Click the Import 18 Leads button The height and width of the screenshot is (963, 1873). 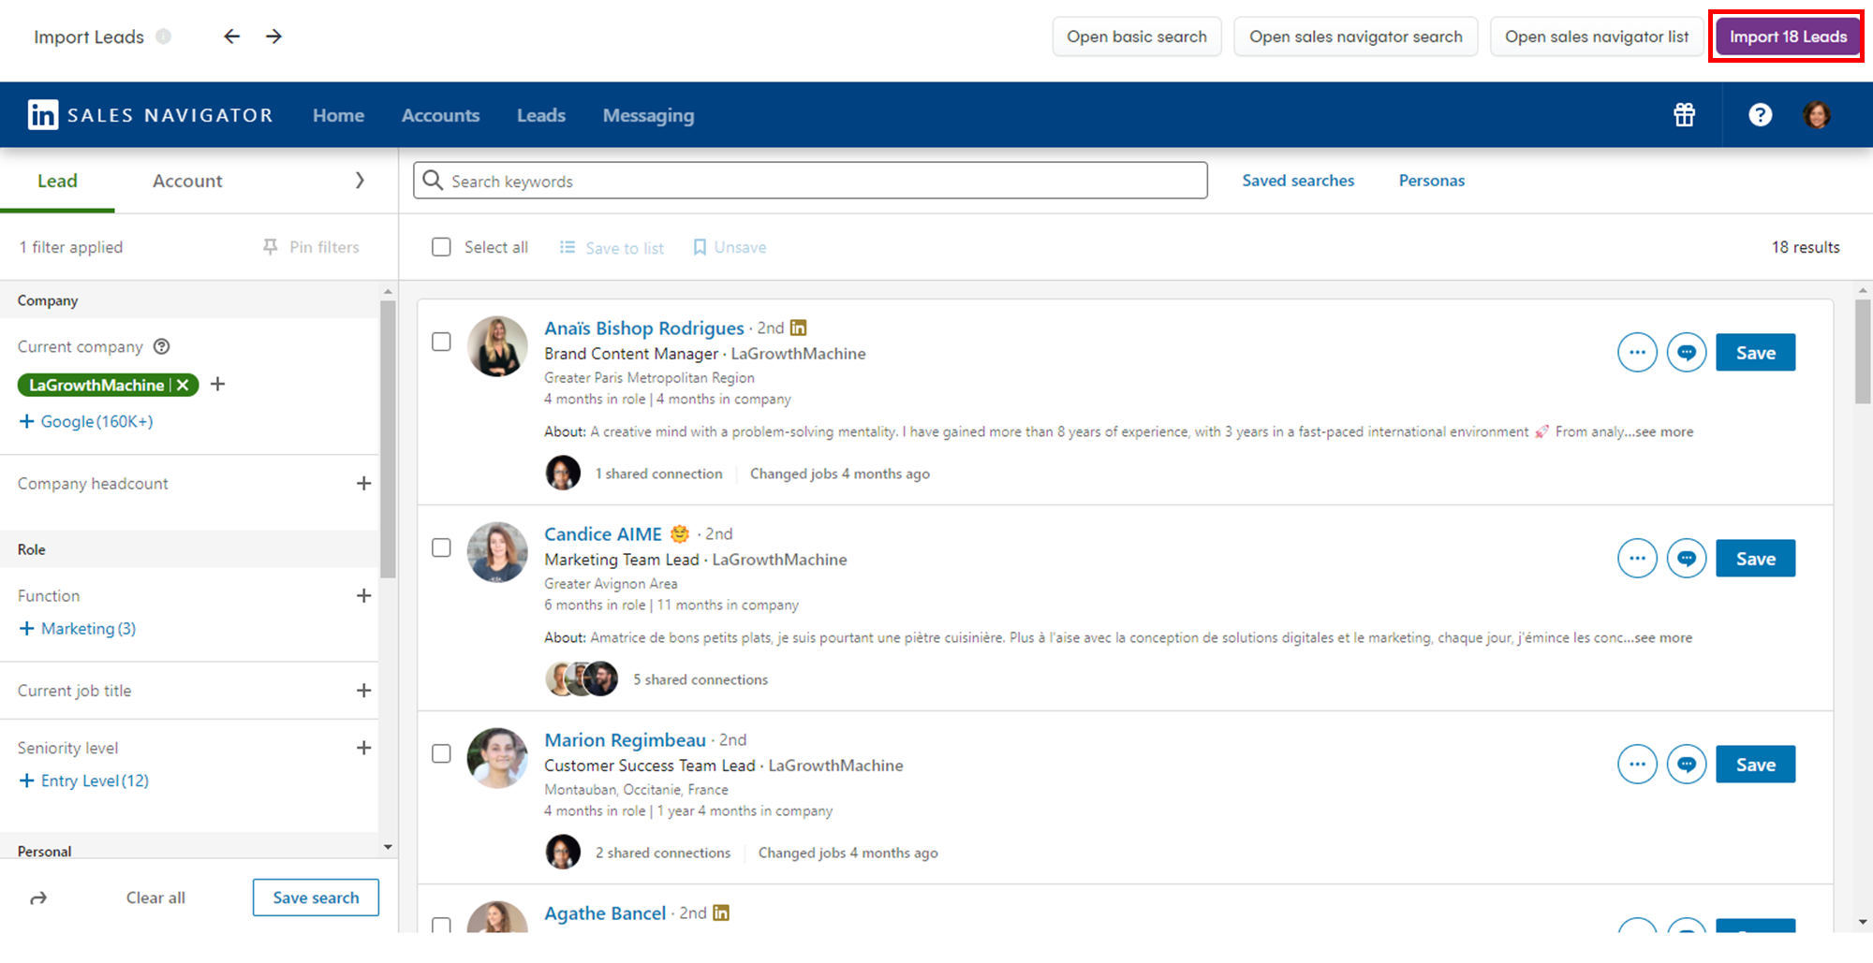click(1787, 36)
